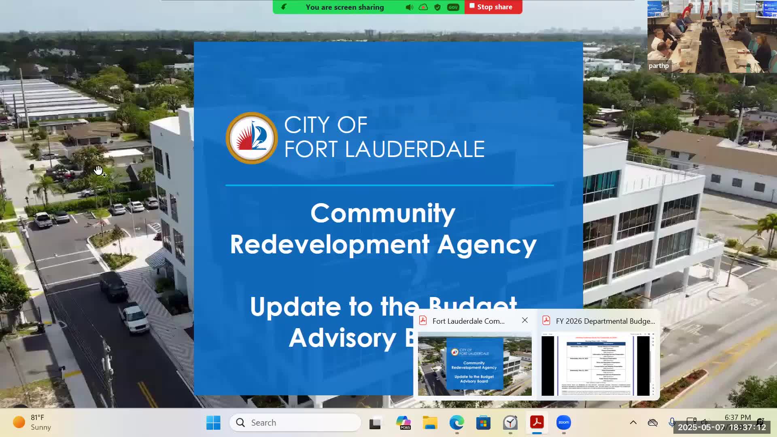Open the Zoom app in taskbar
Viewport: 777px width, 437px height.
(564, 422)
